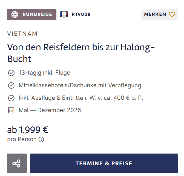184x176 pixels.
Task: Click checkmark icon beside Mittelklassehotels line
Action: 11,85
